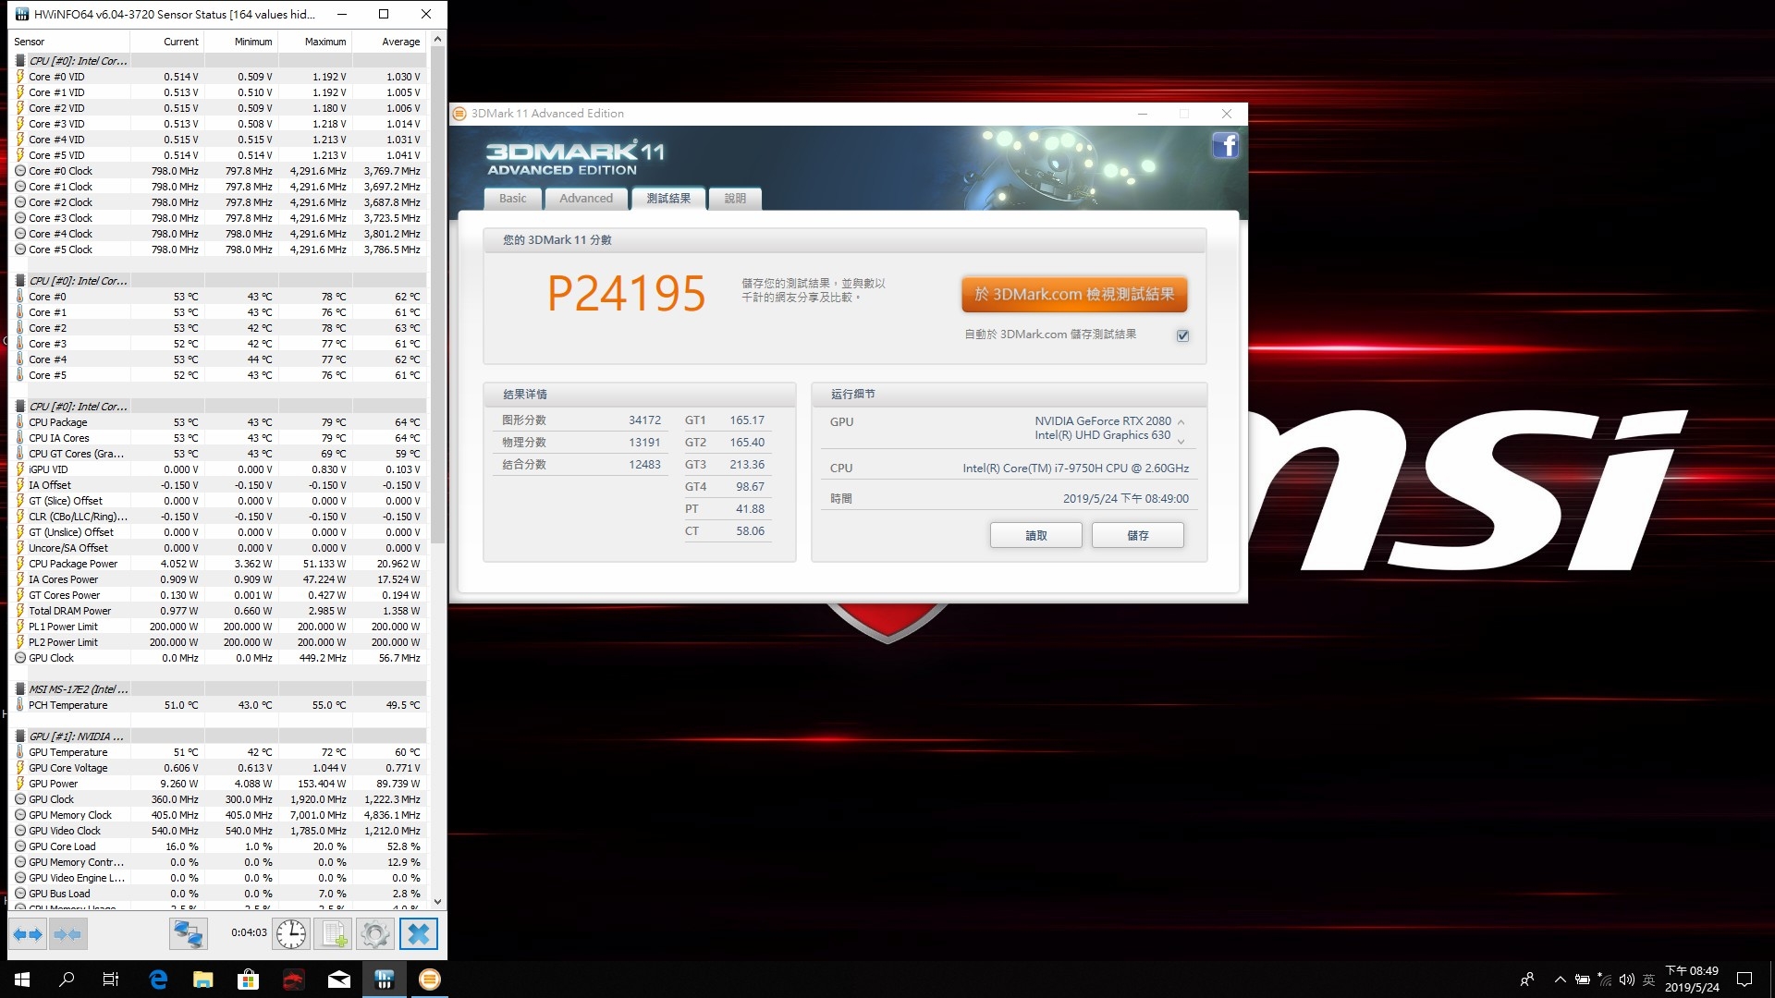Open taskbar search magnifier
Screen dimensions: 1775x998
pos(67,980)
